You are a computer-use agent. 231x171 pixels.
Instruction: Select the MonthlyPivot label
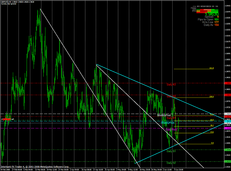[x=164, y=115]
